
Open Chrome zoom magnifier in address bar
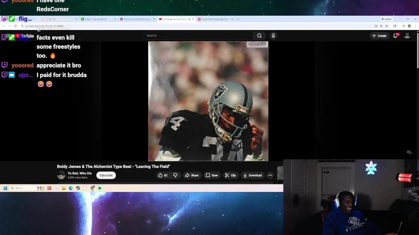(x=381, y=26)
